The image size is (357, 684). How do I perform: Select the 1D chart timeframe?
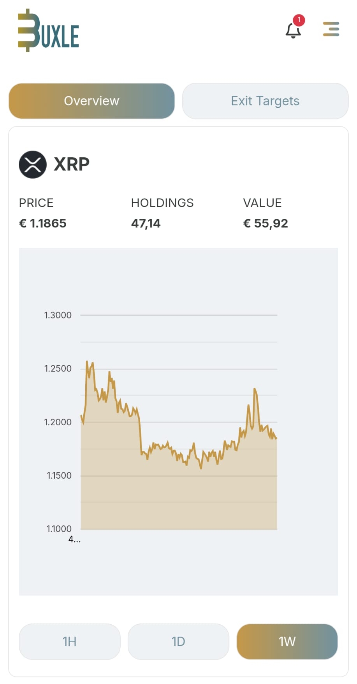click(178, 641)
